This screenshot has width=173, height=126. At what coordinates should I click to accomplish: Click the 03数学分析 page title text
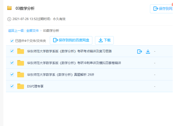(x=25, y=8)
